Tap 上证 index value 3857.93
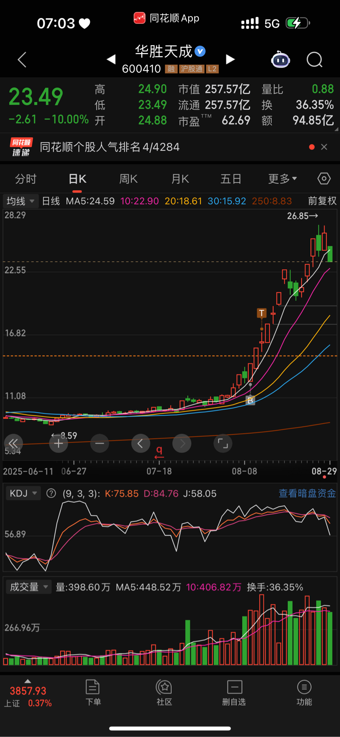 pos(28,691)
